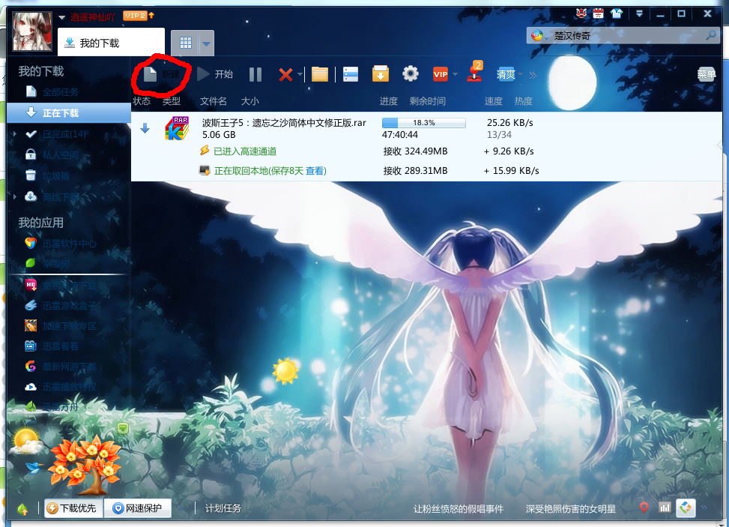Click the magnifier search icon

(711, 35)
